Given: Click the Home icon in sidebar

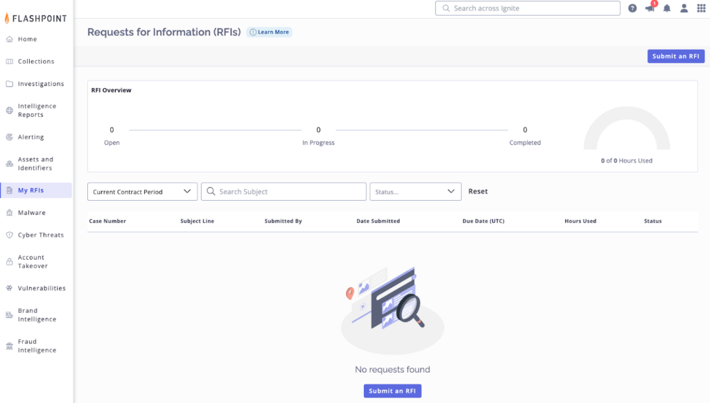Looking at the screenshot, I should [x=10, y=39].
